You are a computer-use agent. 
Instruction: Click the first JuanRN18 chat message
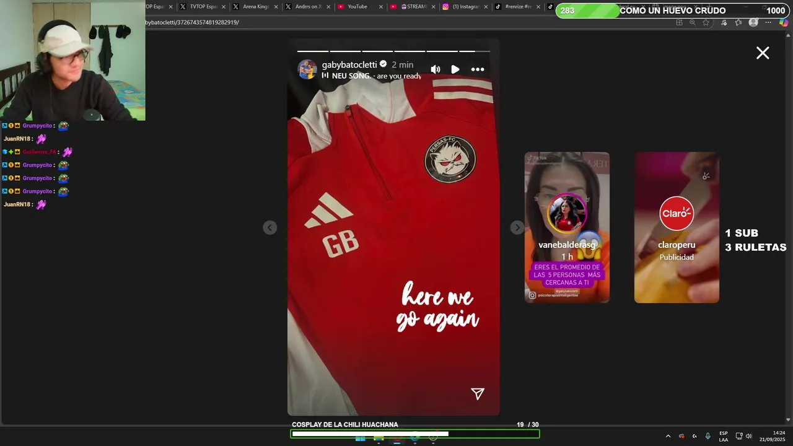coord(25,139)
